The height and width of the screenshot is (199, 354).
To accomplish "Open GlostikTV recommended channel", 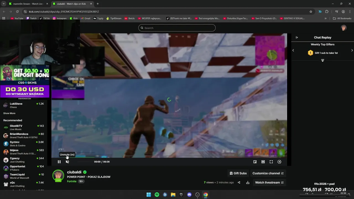I will (24, 127).
